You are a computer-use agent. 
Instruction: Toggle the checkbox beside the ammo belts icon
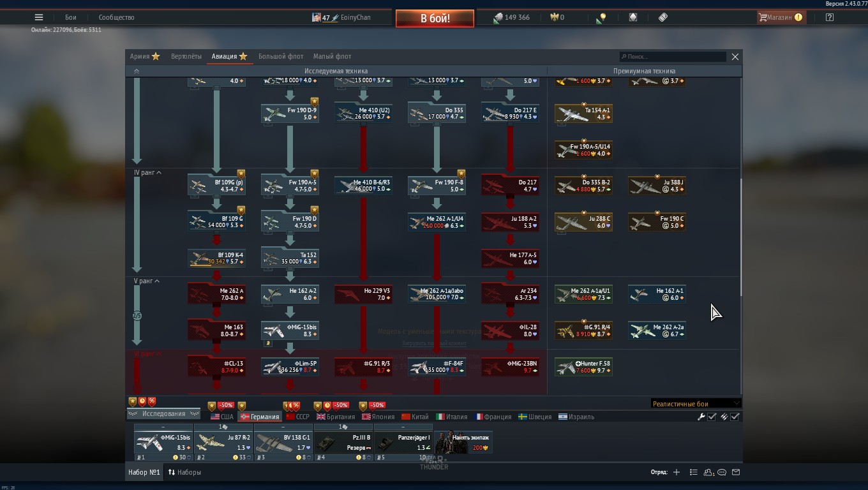[x=735, y=417]
